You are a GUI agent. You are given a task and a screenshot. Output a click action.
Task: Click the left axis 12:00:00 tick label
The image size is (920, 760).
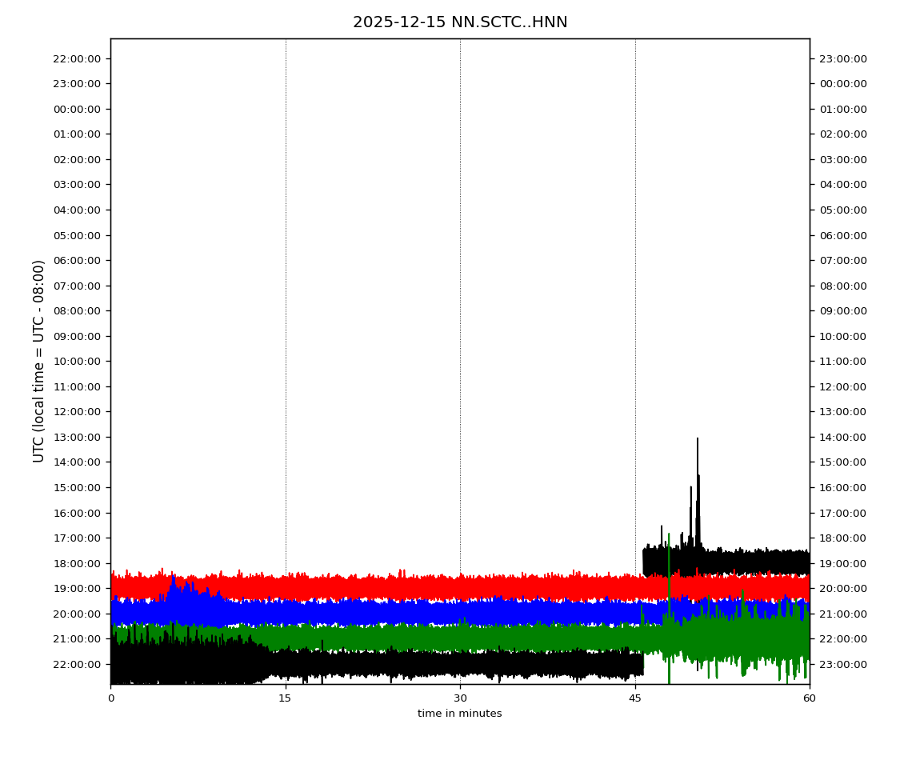pyautogui.click(x=77, y=411)
